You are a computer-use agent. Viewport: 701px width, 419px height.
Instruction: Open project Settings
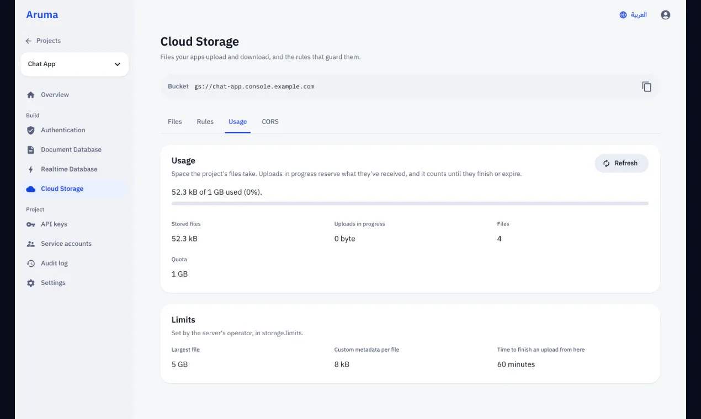point(75,283)
